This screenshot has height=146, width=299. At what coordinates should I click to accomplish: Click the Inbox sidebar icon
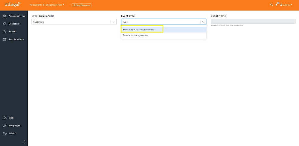(x=5, y=118)
